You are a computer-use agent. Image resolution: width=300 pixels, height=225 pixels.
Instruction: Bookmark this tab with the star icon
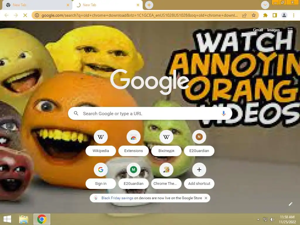tap(254, 15)
